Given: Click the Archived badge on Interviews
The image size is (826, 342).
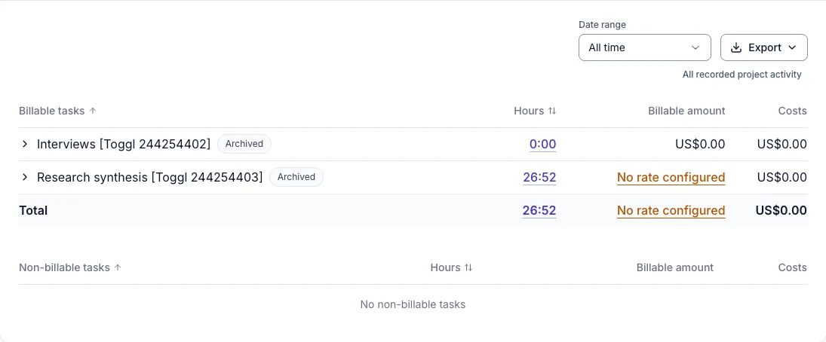Looking at the screenshot, I should pyautogui.click(x=244, y=144).
